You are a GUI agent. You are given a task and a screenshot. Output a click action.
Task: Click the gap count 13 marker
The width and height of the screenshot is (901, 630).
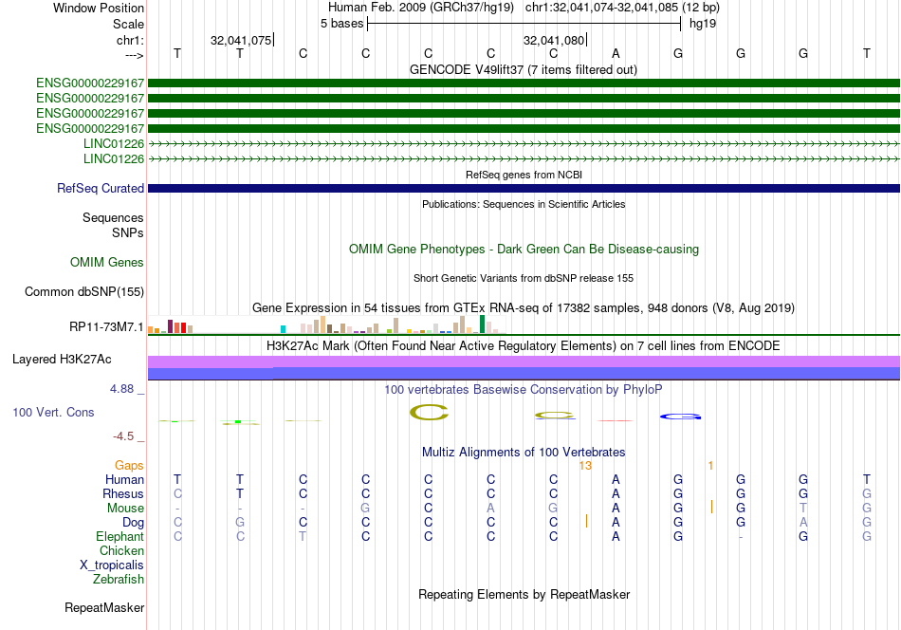[585, 466]
